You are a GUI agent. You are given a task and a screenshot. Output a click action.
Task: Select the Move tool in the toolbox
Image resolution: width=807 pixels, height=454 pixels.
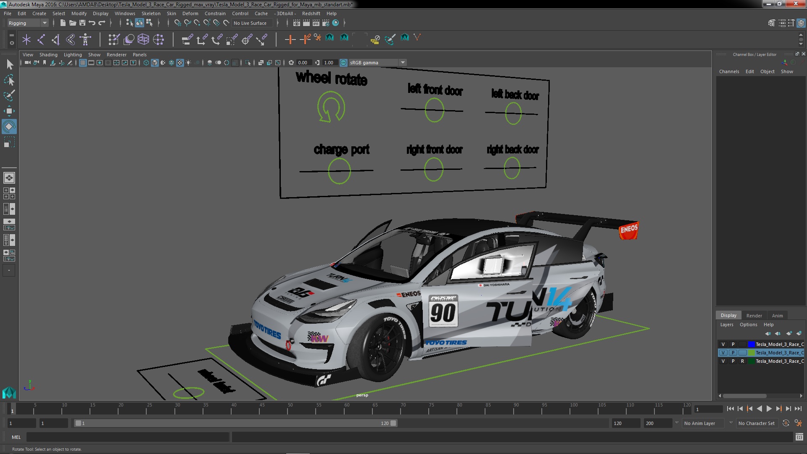coord(9,111)
